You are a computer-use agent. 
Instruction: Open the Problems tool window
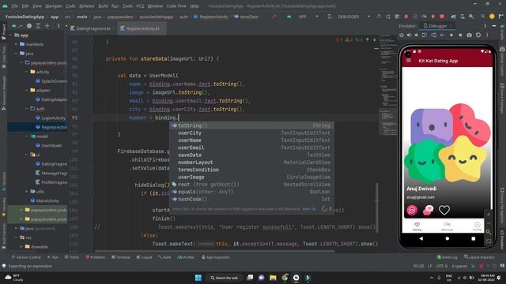tap(96, 257)
